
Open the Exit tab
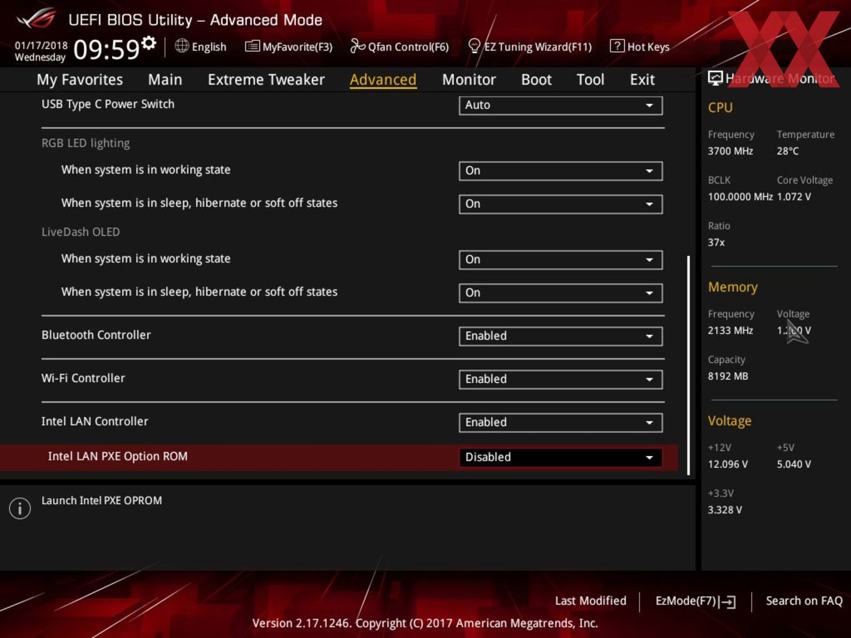tap(642, 79)
